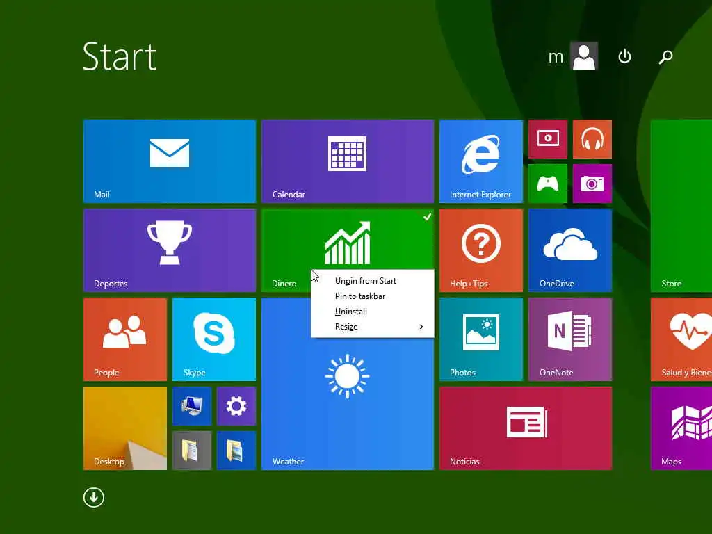Open the Music headphones tile
712x534 pixels.
(592, 138)
